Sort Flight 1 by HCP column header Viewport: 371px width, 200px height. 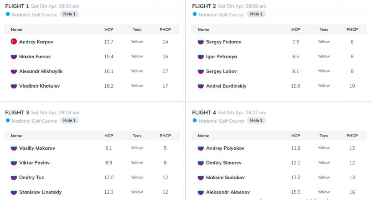[109, 30]
